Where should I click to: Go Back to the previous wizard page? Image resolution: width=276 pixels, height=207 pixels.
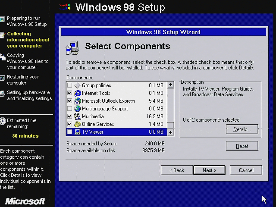pyautogui.click(x=177, y=170)
